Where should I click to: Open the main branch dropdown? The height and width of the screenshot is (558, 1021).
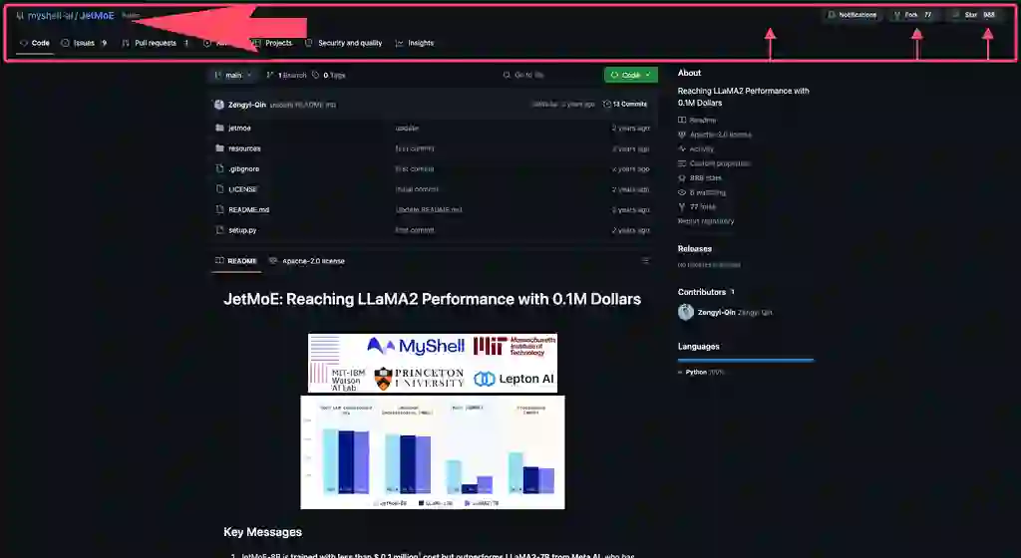[233, 76]
